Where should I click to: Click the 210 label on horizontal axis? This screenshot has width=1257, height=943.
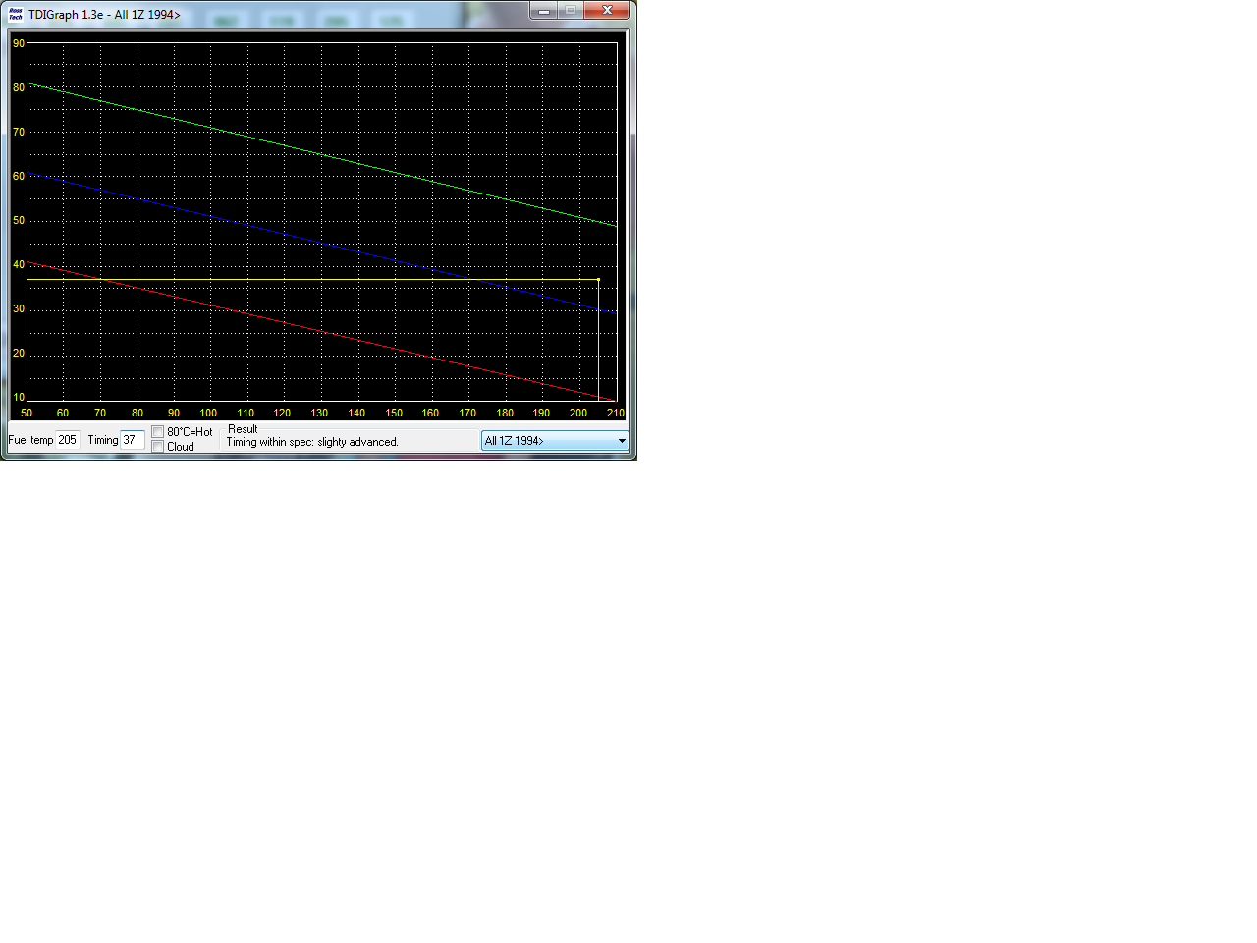615,414
